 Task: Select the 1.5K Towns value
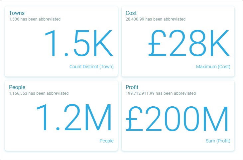[x=79, y=43]
